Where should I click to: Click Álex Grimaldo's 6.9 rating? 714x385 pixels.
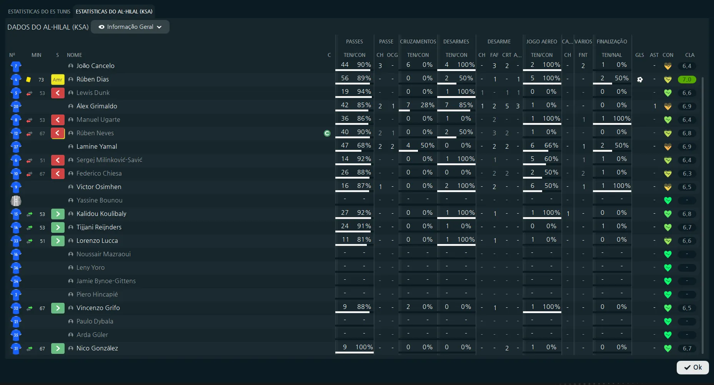(x=687, y=106)
